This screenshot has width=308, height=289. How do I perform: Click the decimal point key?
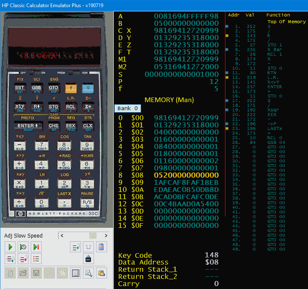click(x=64, y=203)
